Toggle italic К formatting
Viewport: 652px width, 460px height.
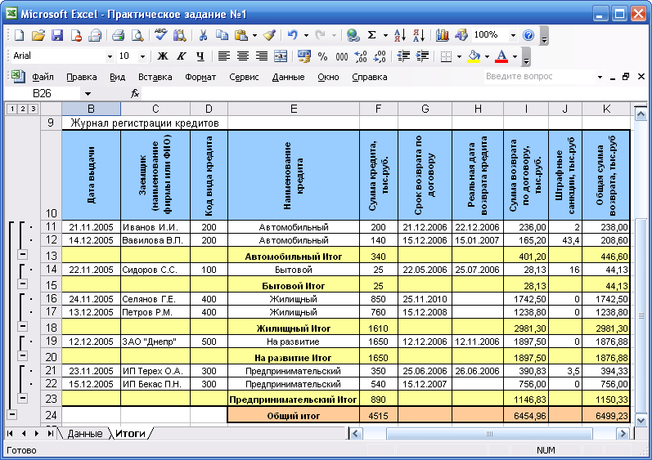tap(182, 56)
